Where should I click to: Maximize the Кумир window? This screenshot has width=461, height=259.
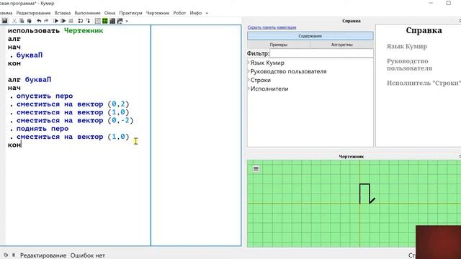pos(448,3)
